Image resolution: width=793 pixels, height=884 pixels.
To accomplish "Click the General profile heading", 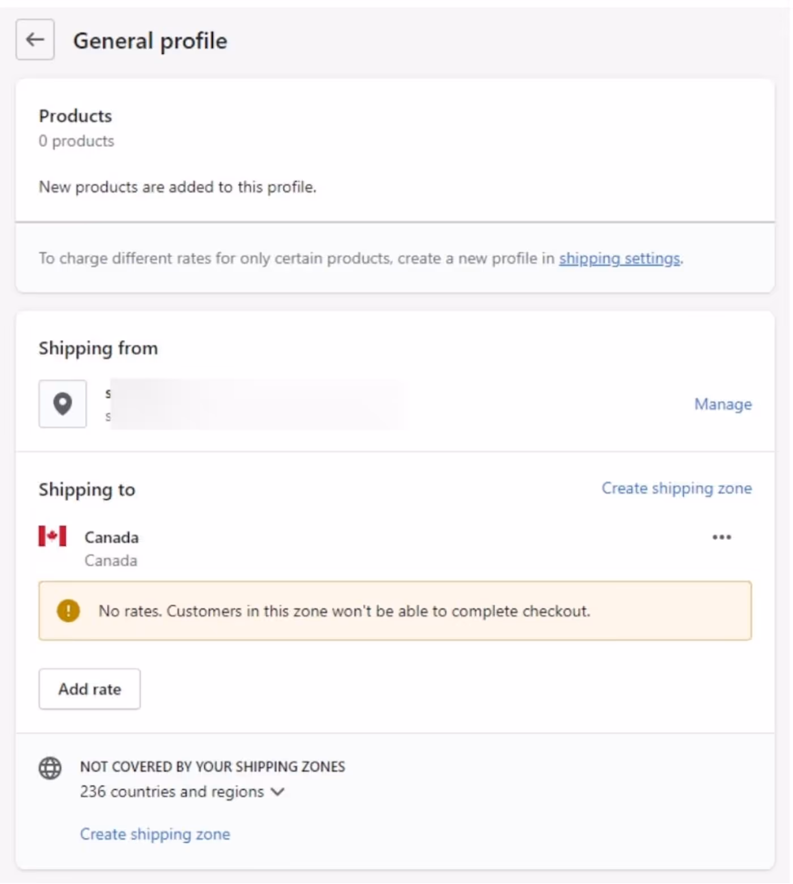I will point(150,41).
